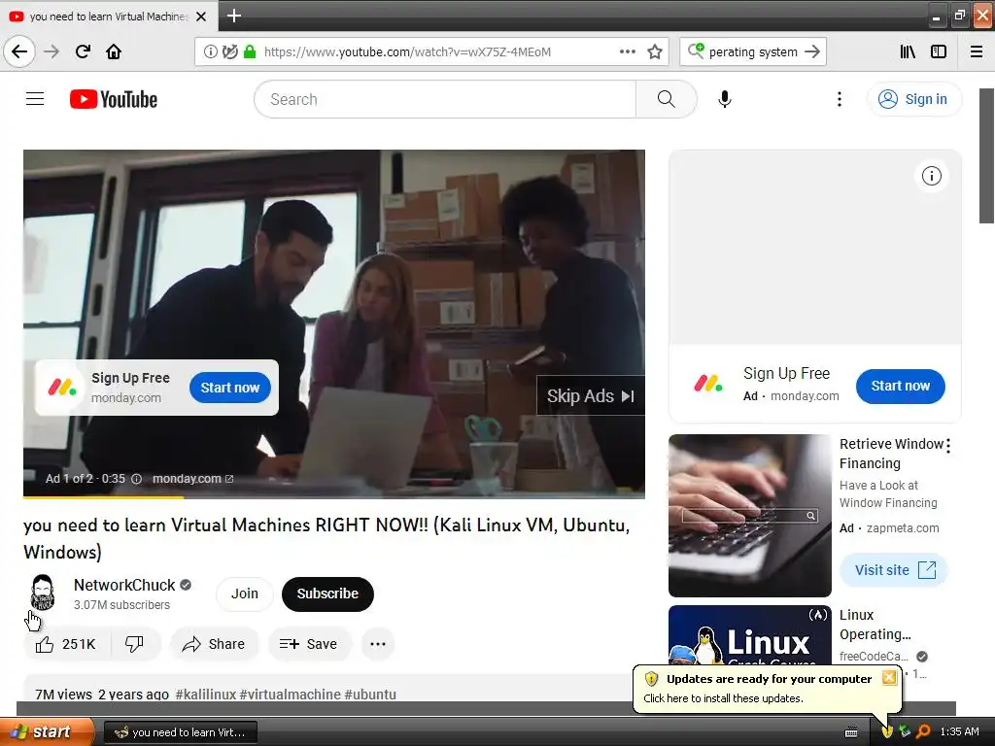
Task: Click the video title text
Action: 326,538
